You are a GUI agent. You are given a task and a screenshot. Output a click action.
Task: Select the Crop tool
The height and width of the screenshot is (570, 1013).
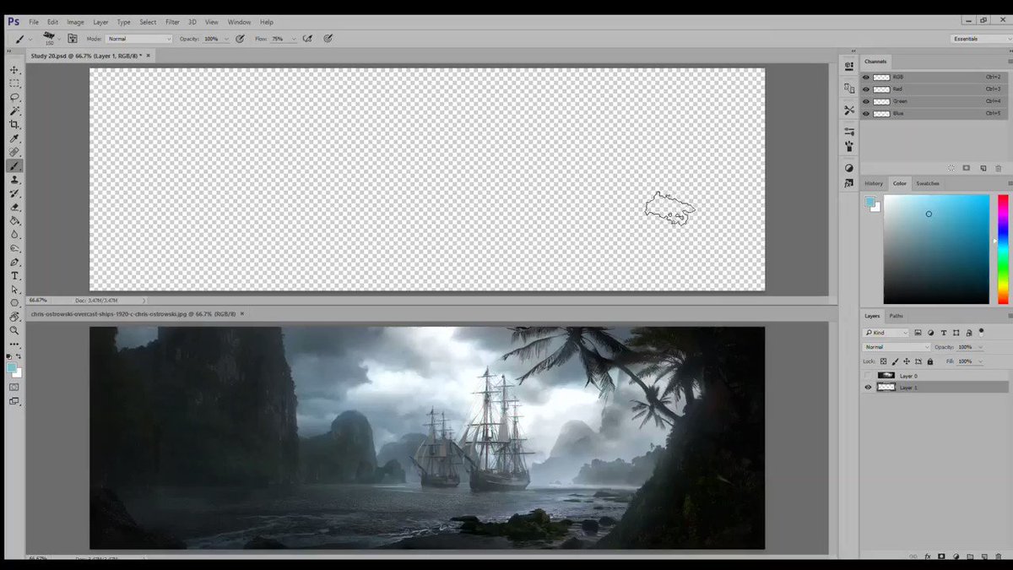click(x=14, y=124)
